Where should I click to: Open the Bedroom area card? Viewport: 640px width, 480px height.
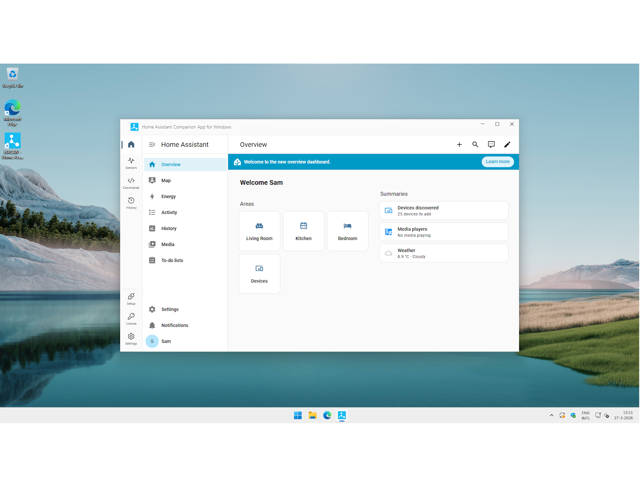pos(348,231)
